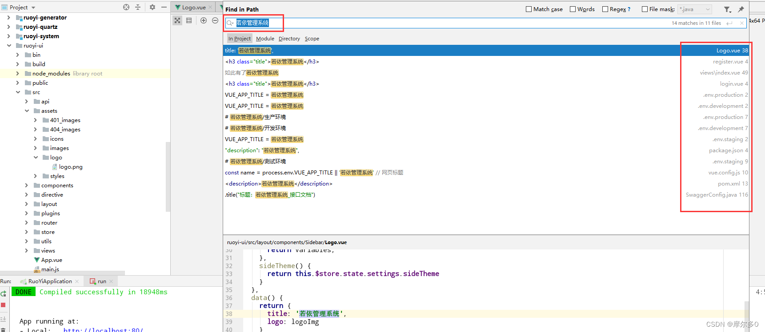This screenshot has width=765, height=332.
Task: Enable Match case checkbox
Action: (529, 9)
